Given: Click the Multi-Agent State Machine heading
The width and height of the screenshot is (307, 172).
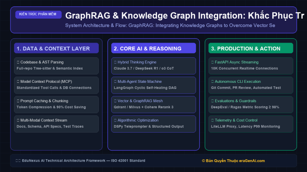Looking at the screenshot, I should (x=140, y=82).
